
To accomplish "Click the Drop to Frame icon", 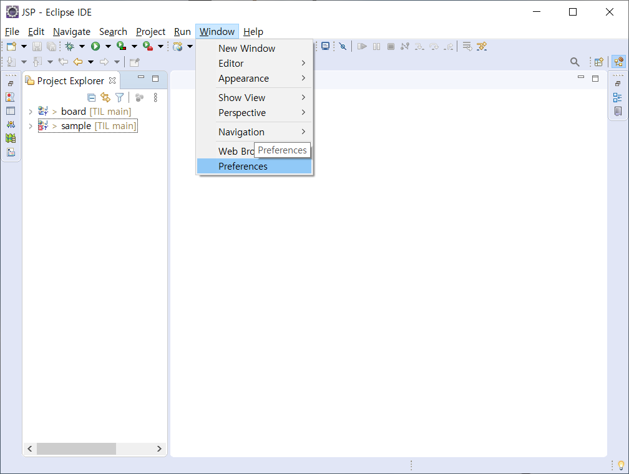I will point(467,47).
